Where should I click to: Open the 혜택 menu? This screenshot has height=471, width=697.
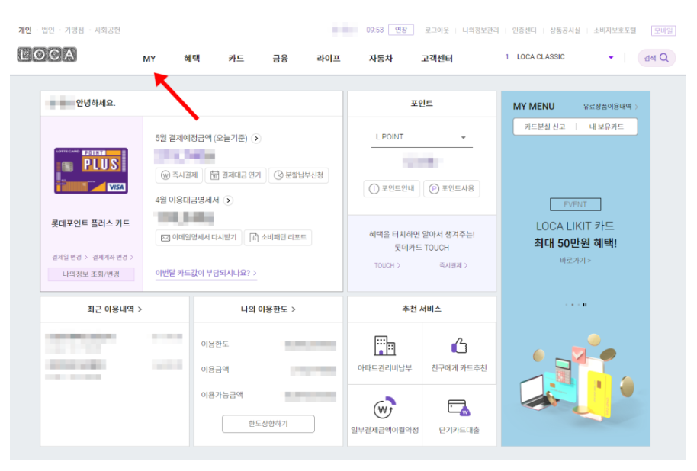(192, 59)
